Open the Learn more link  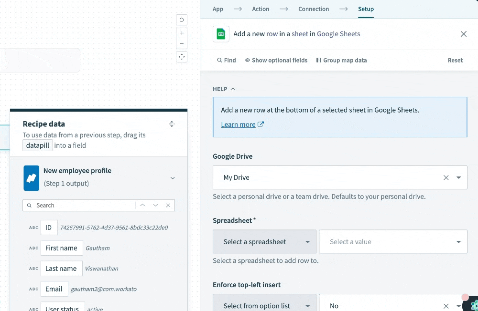click(x=239, y=124)
